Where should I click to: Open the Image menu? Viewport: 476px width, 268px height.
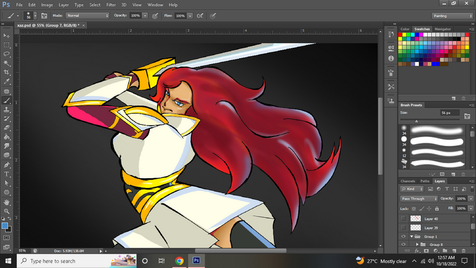(x=46, y=5)
